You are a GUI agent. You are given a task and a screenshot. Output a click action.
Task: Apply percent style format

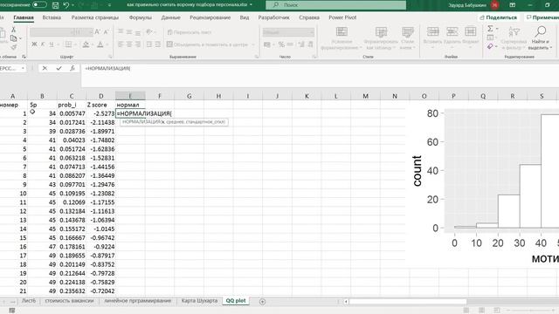pyautogui.click(x=281, y=44)
